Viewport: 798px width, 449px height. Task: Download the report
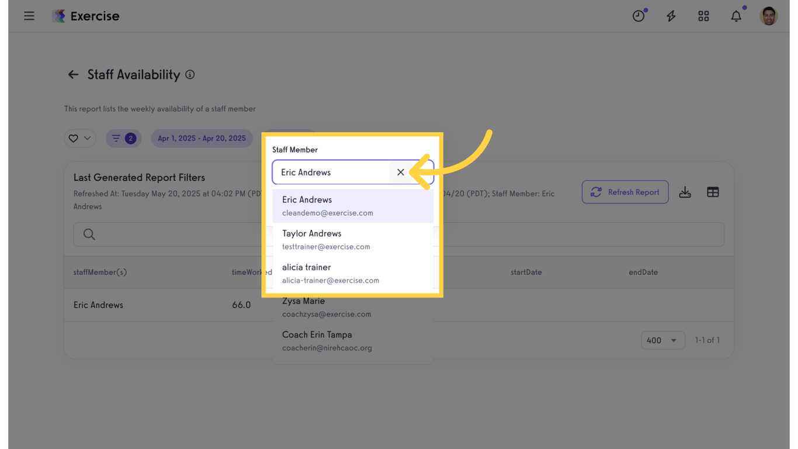[685, 192]
